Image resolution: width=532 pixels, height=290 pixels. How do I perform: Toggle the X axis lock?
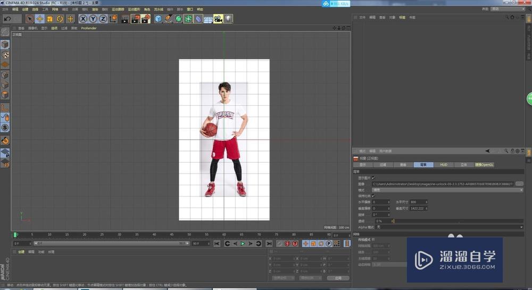(x=83, y=19)
